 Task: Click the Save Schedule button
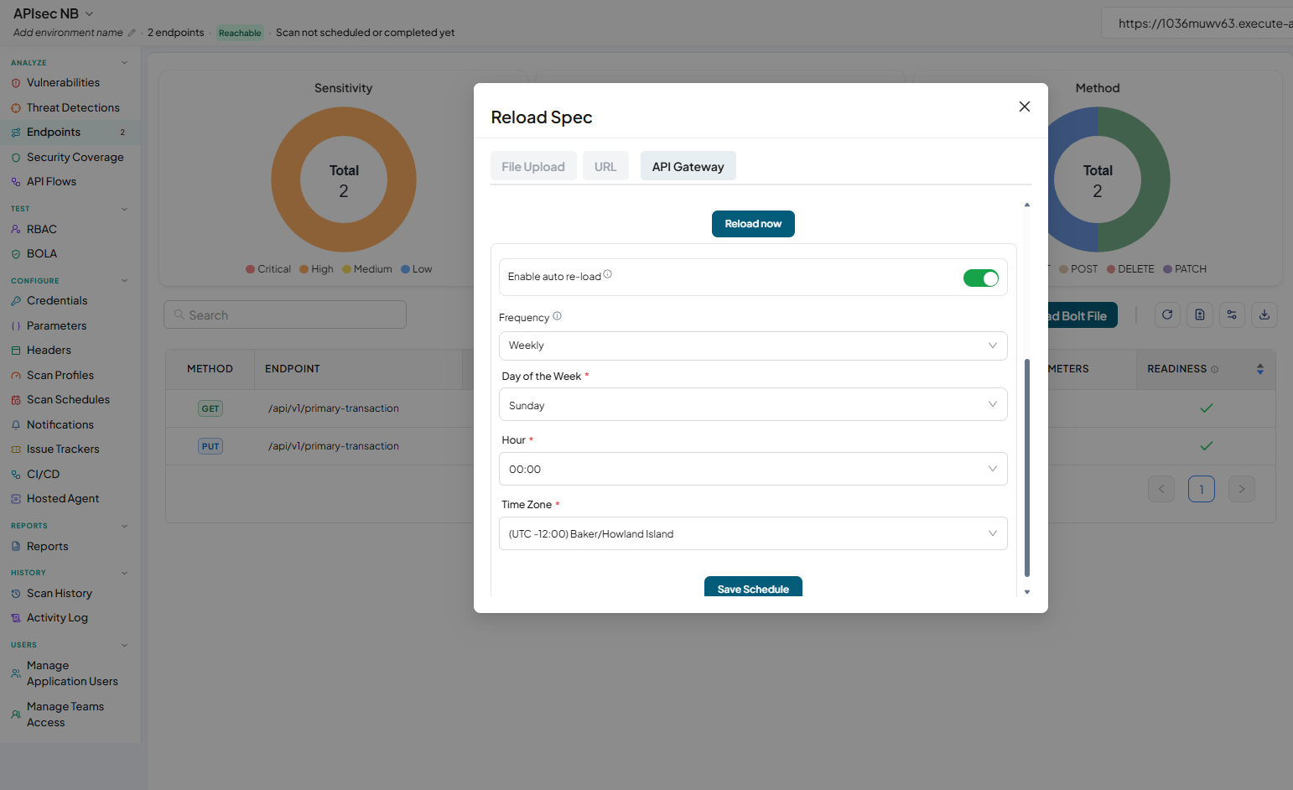[x=753, y=587]
